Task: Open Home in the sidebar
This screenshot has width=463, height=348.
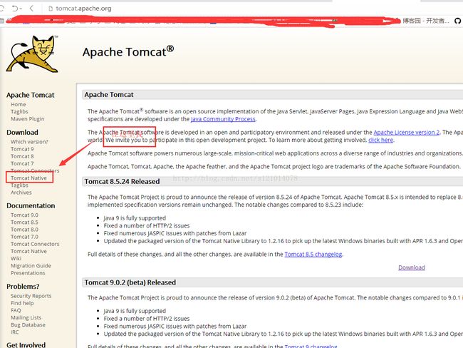Action: pos(19,104)
